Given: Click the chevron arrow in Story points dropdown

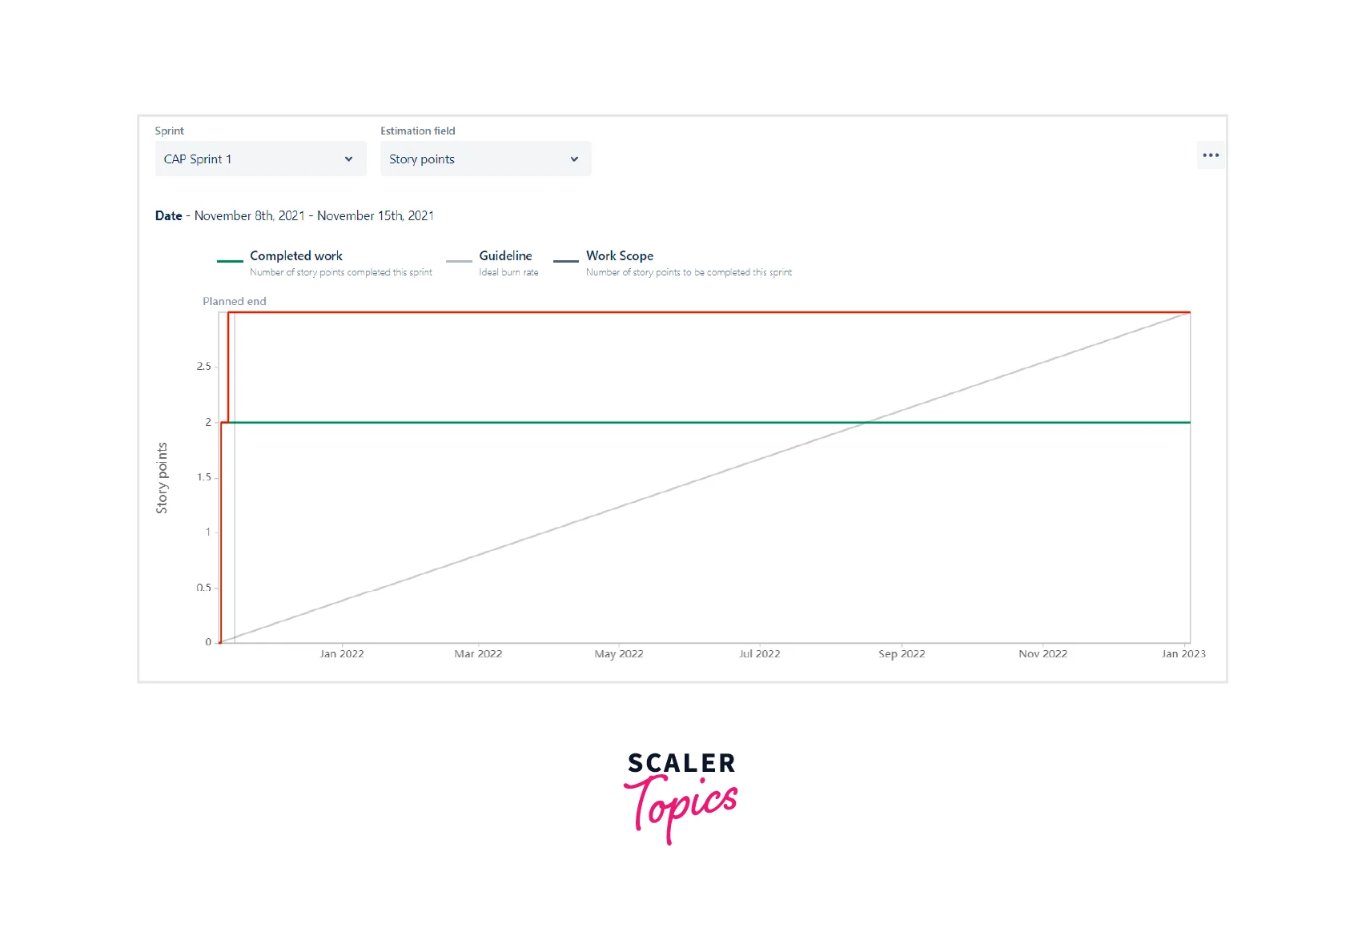Looking at the screenshot, I should coord(574,159).
